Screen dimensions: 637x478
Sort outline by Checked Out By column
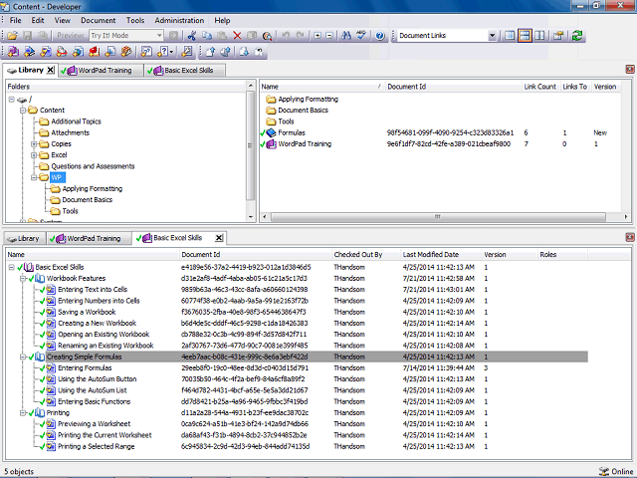tap(366, 255)
